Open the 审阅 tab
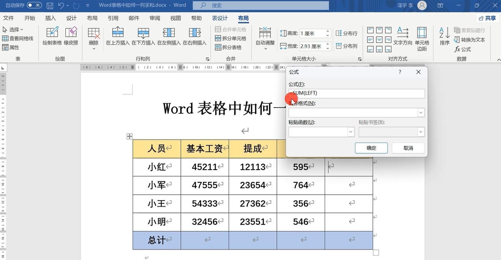This screenshot has width=501, height=260. point(155,18)
